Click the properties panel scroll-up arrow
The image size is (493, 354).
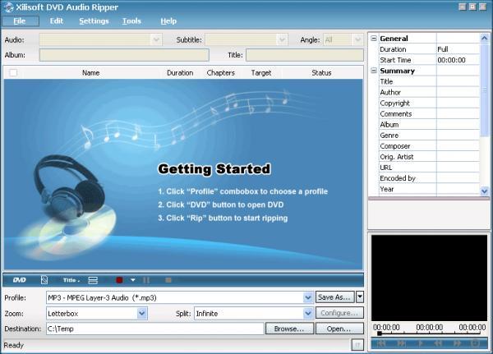485,39
